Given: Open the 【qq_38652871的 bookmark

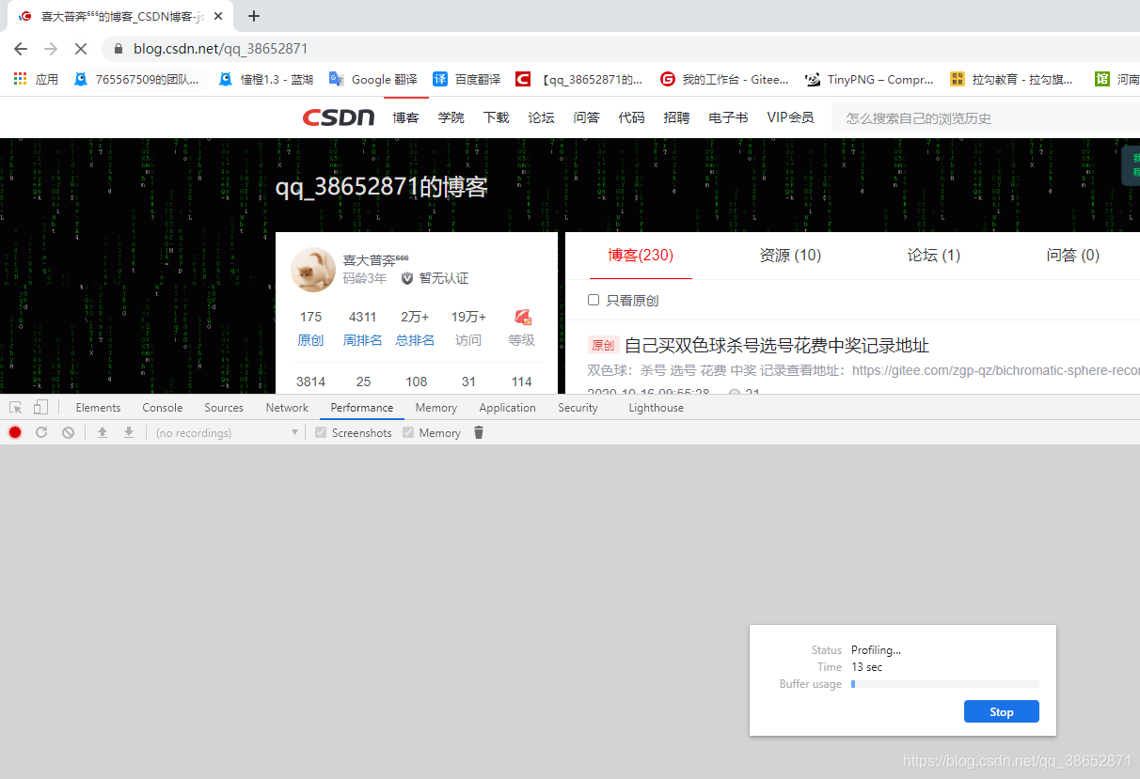Looking at the screenshot, I should [x=579, y=79].
